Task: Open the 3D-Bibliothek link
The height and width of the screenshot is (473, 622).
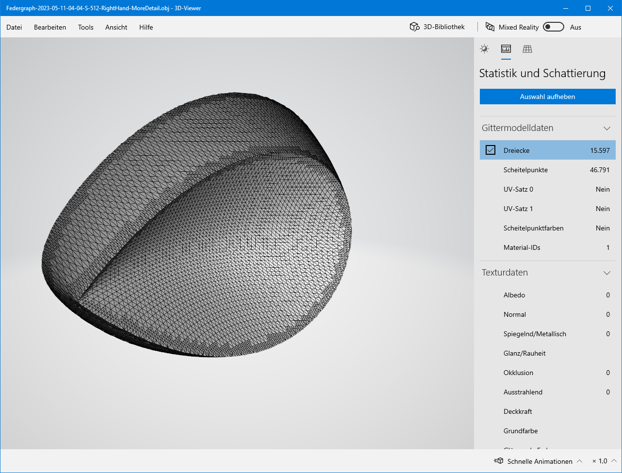Action: (x=443, y=27)
